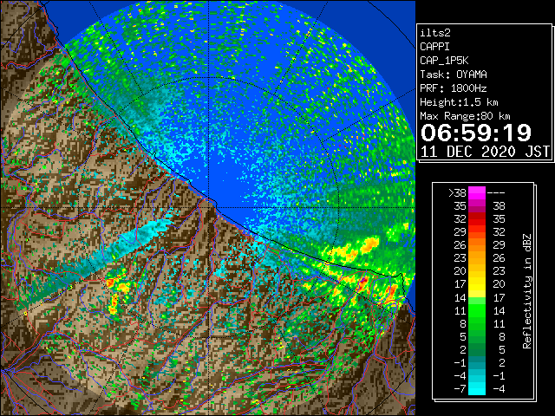This screenshot has height=416, width=555.
Task: Click the --- legend top-right value
Action: (496, 193)
